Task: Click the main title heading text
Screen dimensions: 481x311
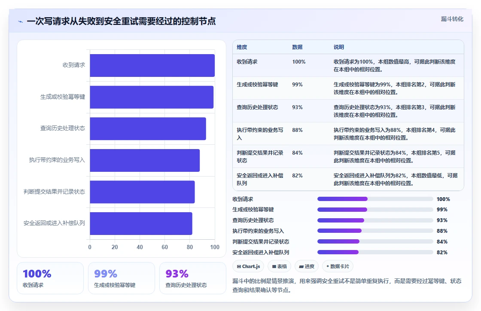Action: coord(121,21)
